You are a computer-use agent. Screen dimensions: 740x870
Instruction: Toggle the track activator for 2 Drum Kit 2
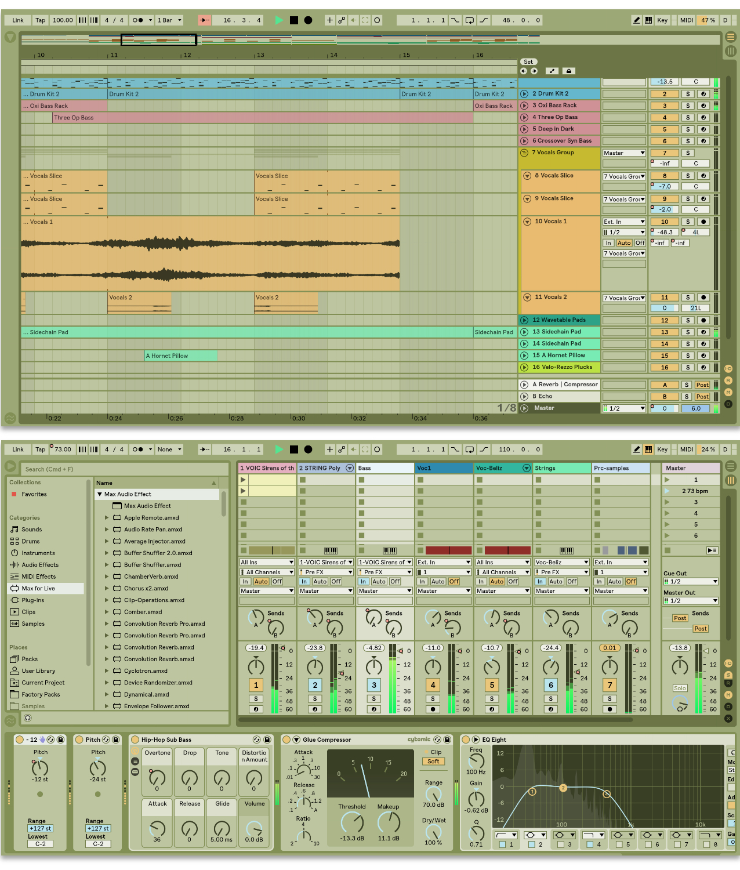click(665, 94)
